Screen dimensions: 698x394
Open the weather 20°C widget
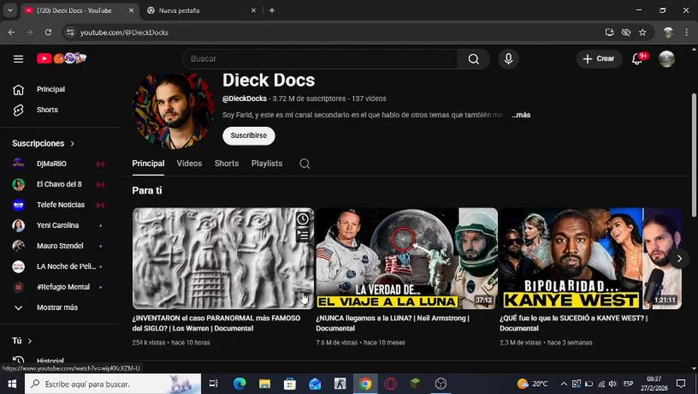click(532, 384)
